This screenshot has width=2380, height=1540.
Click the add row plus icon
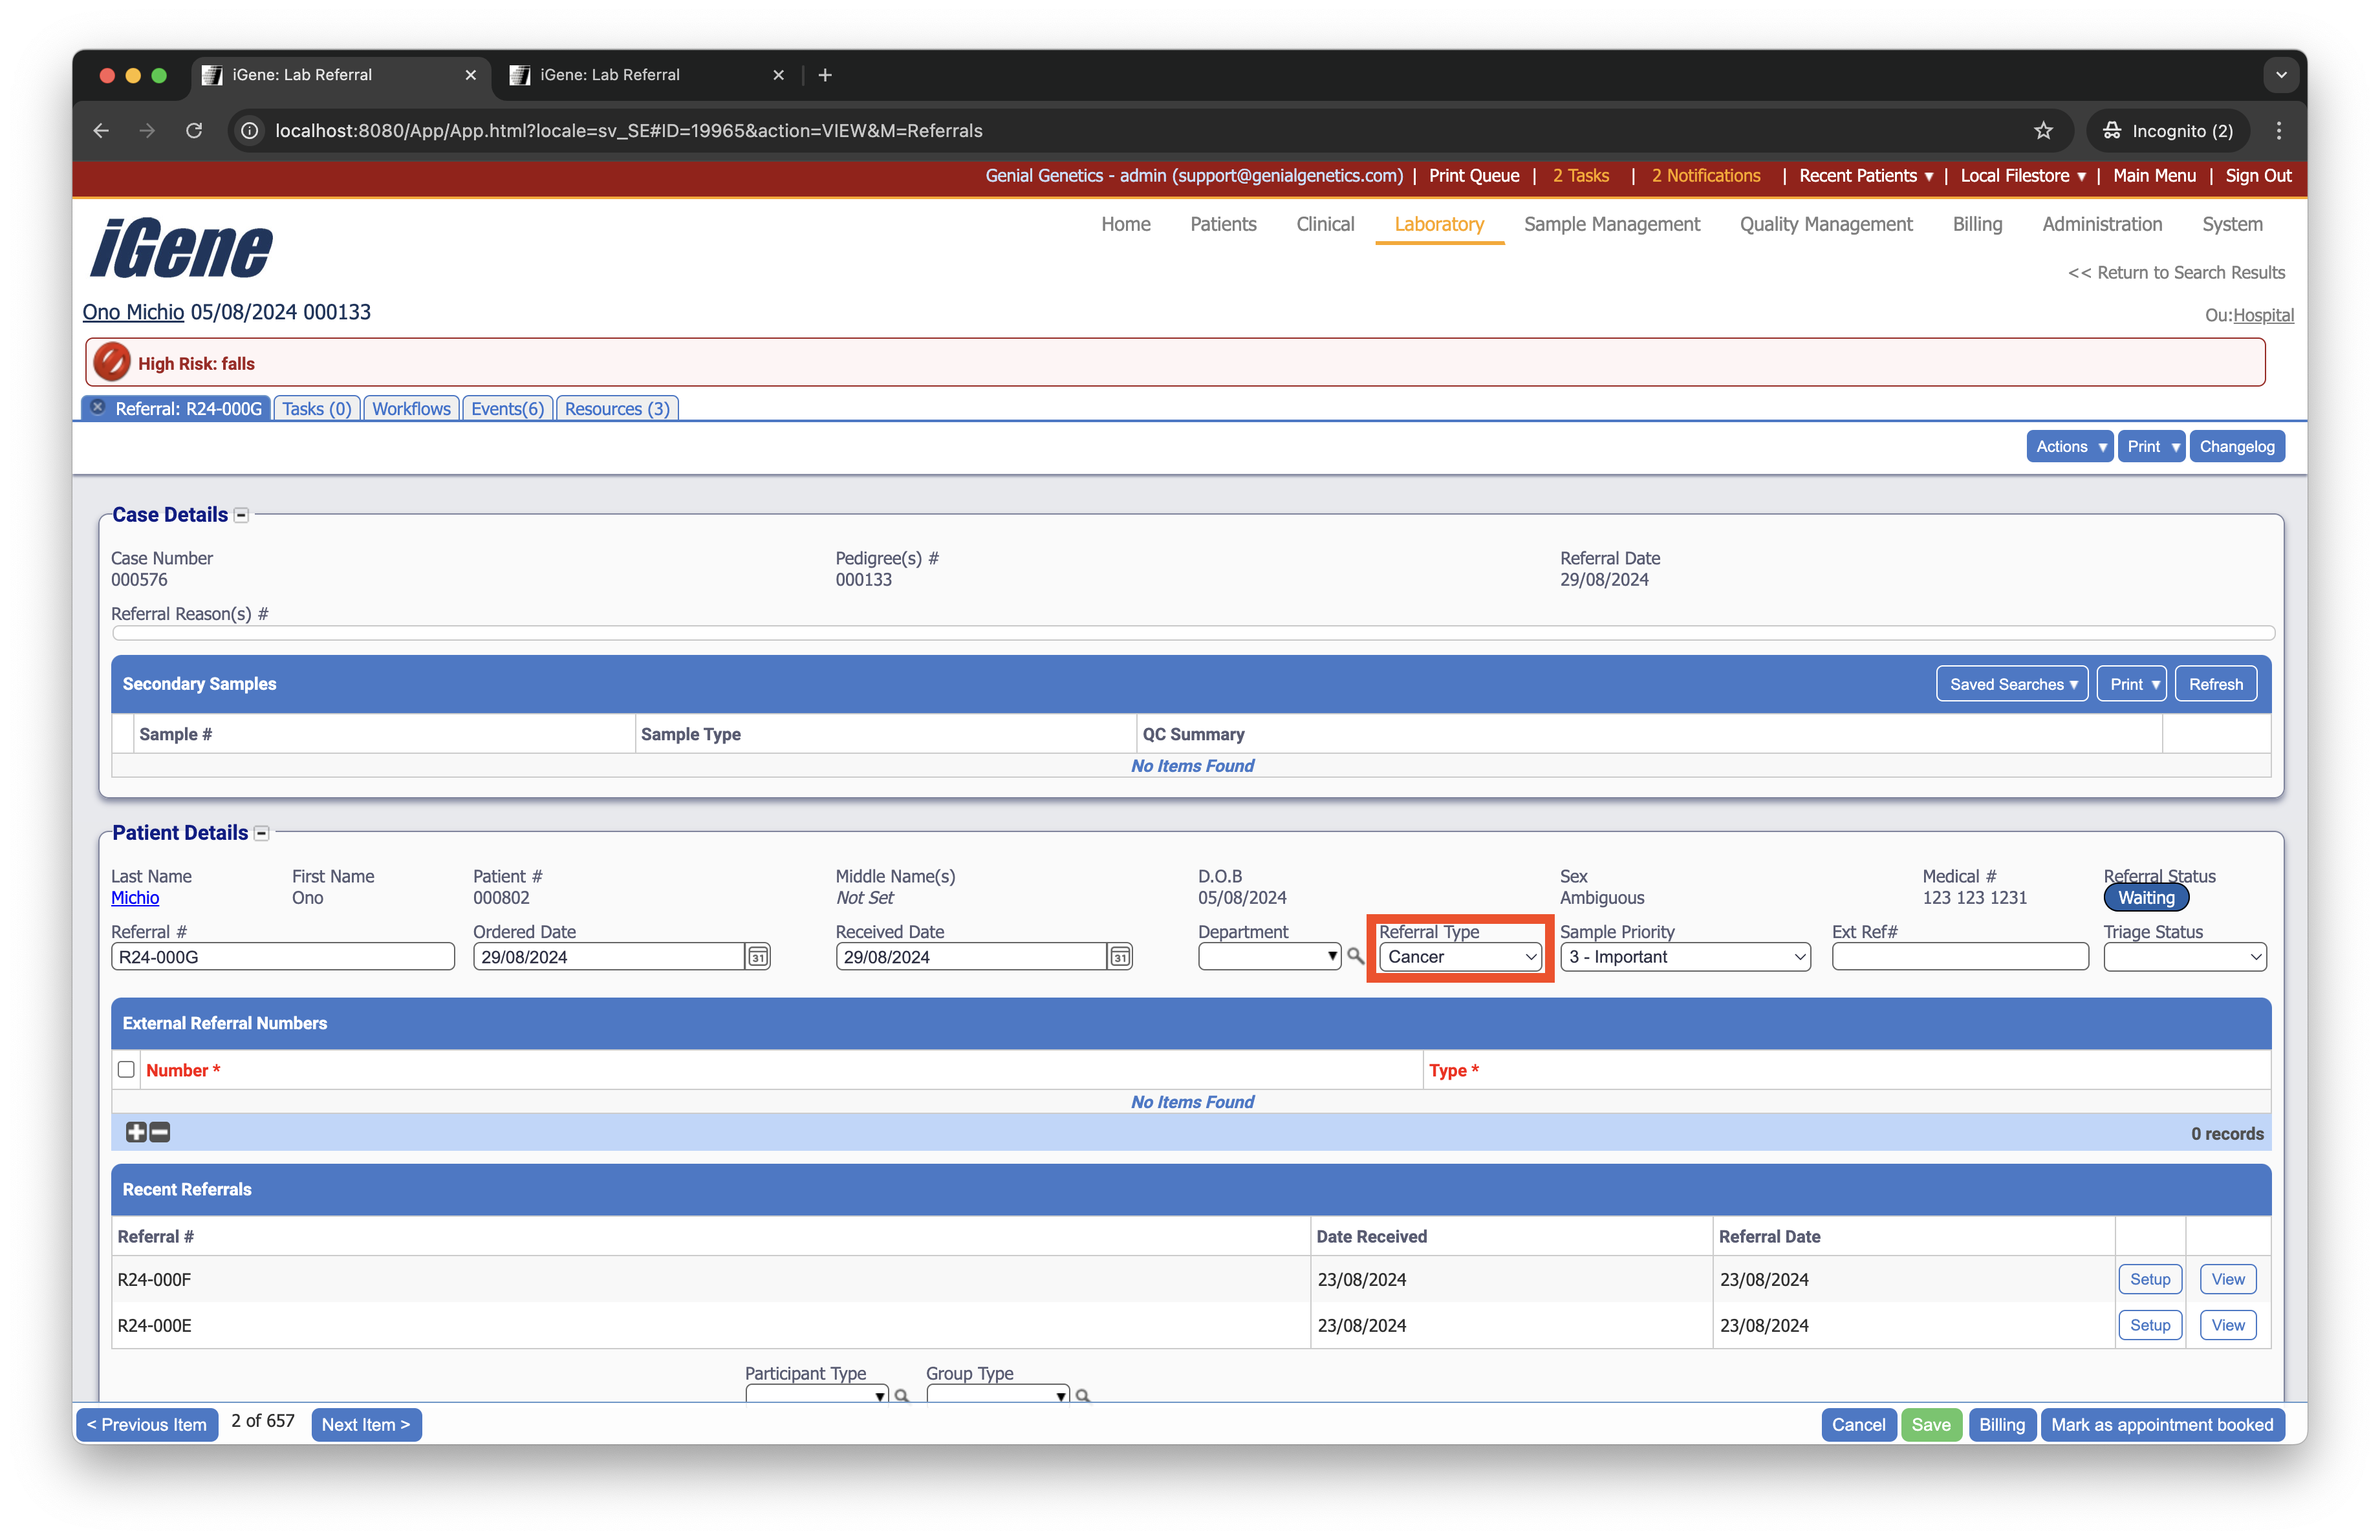pyautogui.click(x=136, y=1132)
